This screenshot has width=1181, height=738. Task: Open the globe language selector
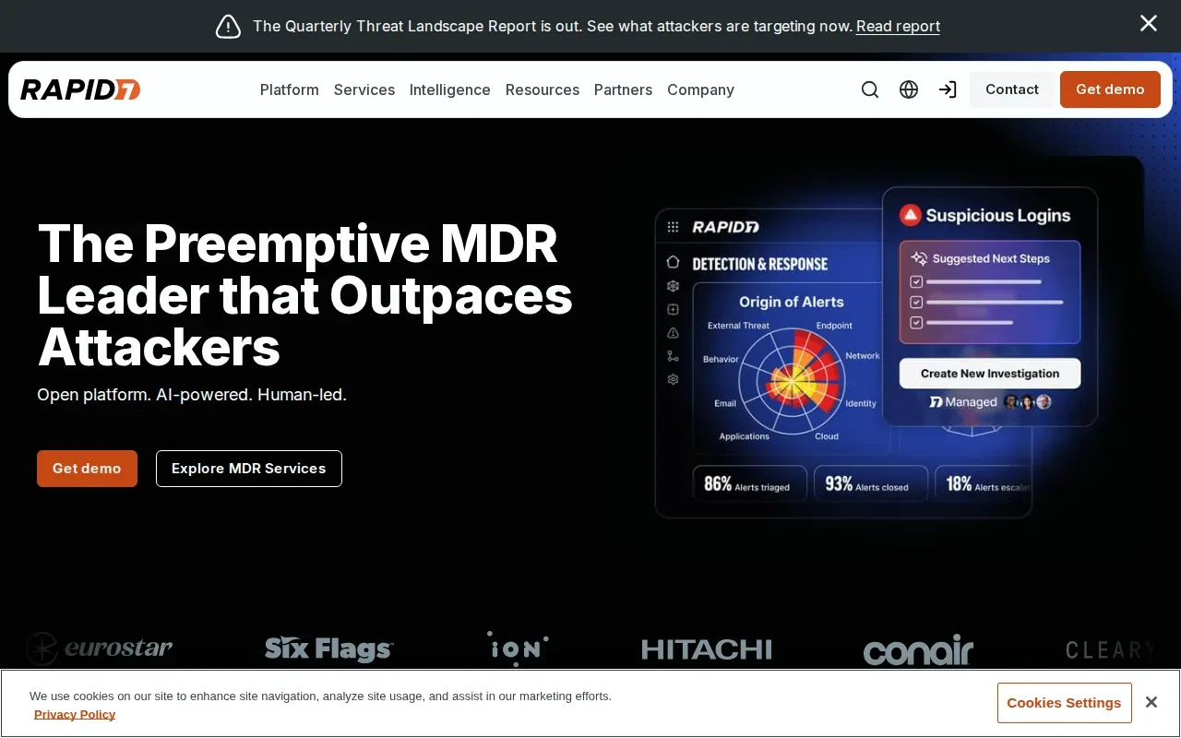point(909,89)
